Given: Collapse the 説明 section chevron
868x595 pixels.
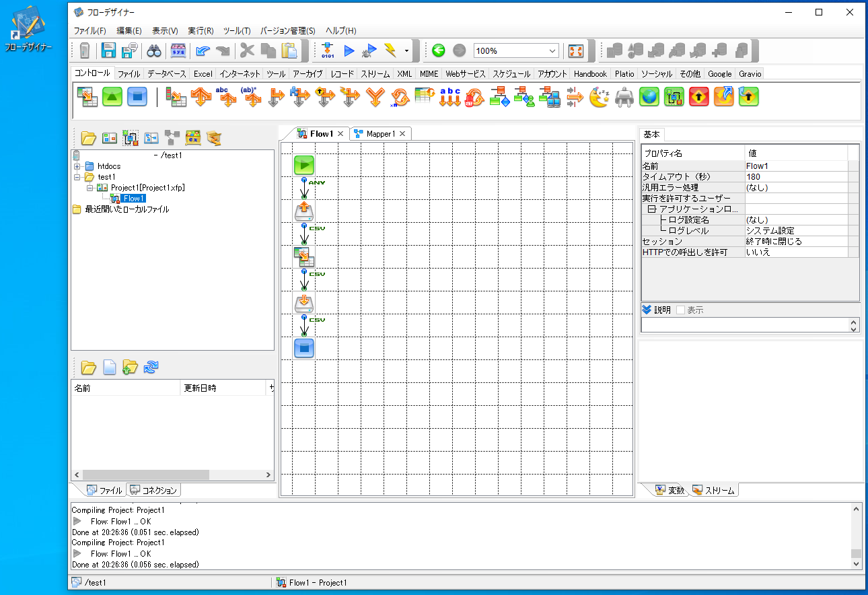Looking at the screenshot, I should (647, 310).
